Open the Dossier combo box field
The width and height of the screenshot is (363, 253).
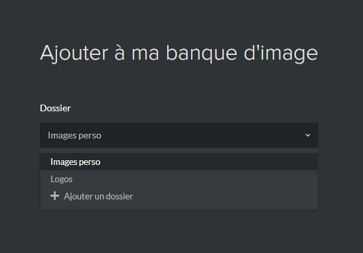[x=179, y=135]
